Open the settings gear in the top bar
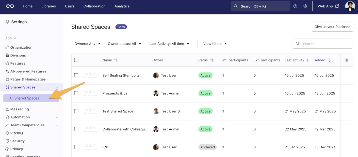Image resolution: width=358 pixels, height=157 pixels. (305, 6)
